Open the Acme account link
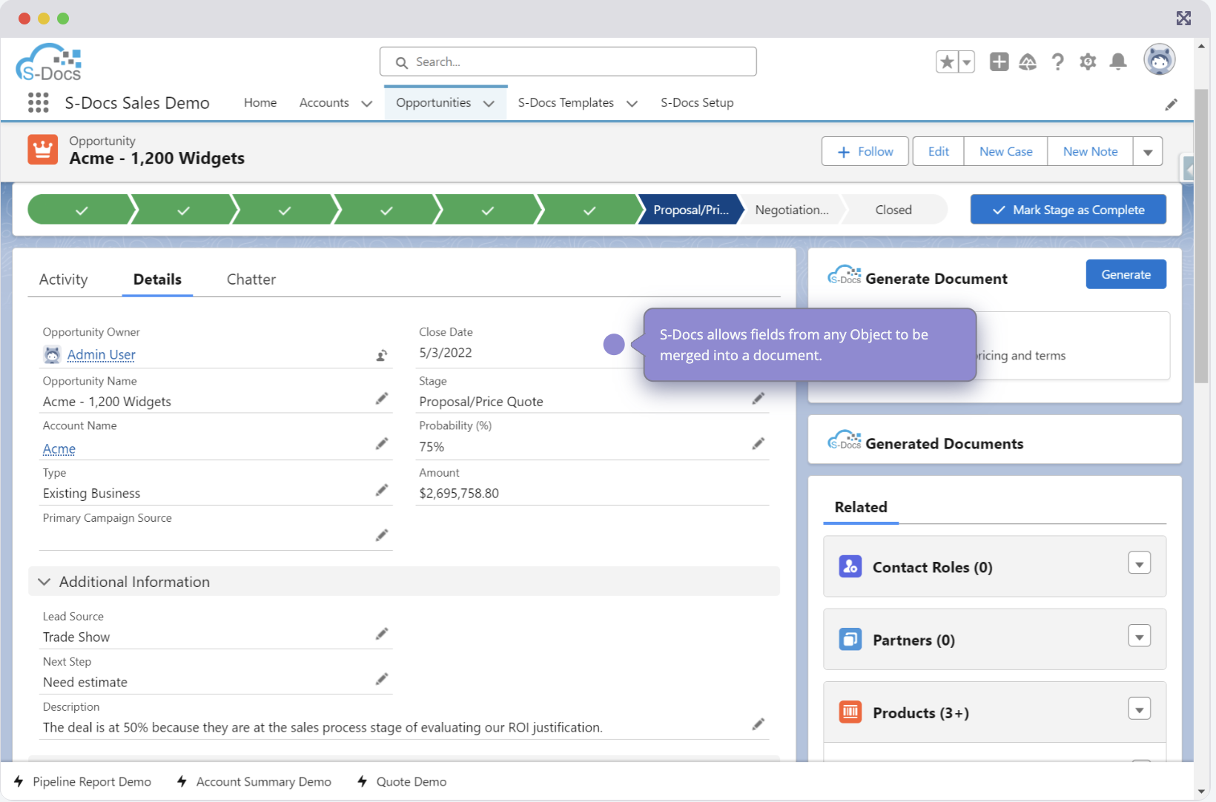The height and width of the screenshot is (802, 1216). pos(59,449)
